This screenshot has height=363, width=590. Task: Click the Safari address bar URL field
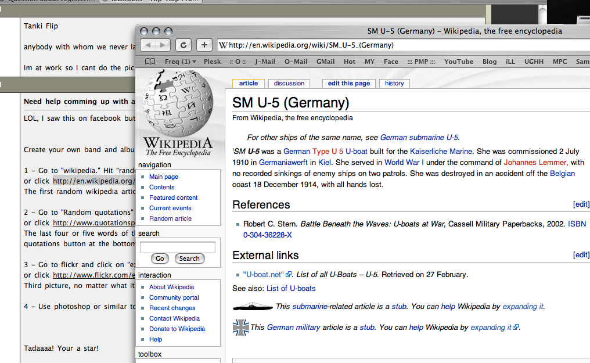(x=404, y=45)
